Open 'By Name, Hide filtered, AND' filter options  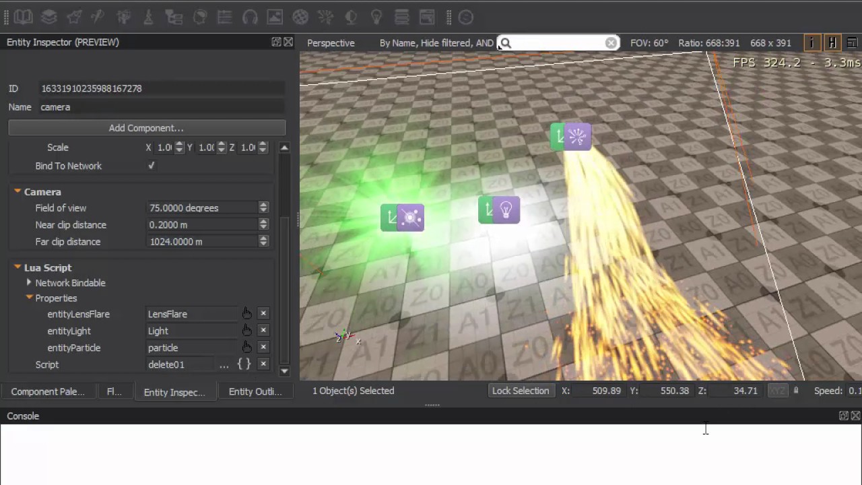[436, 42]
